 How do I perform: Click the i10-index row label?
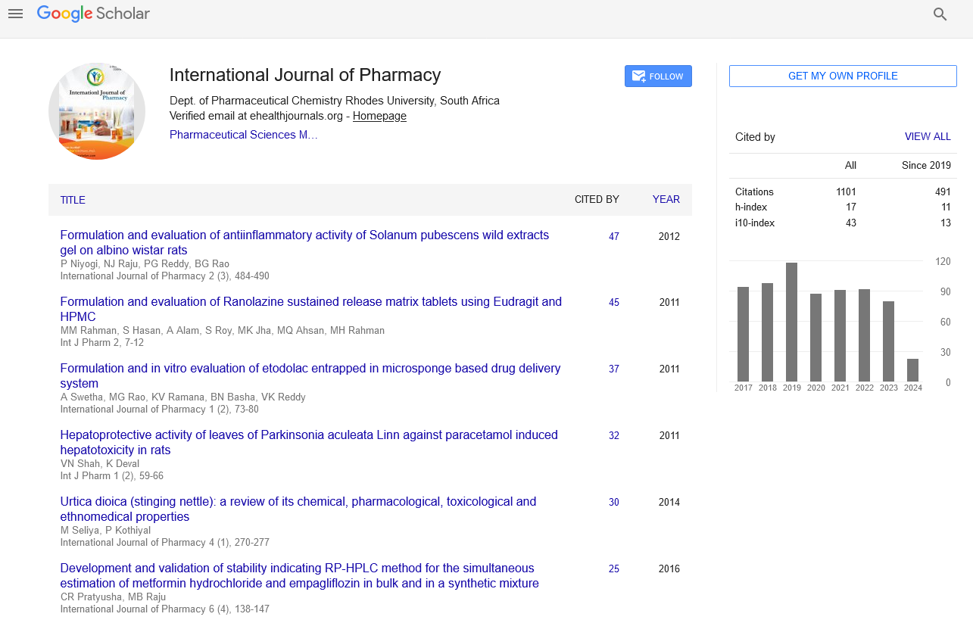[755, 223]
